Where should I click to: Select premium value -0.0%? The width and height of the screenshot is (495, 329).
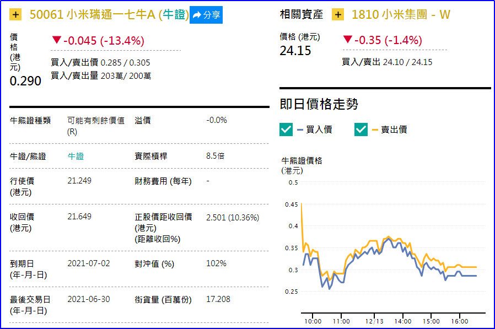pyautogui.click(x=217, y=120)
